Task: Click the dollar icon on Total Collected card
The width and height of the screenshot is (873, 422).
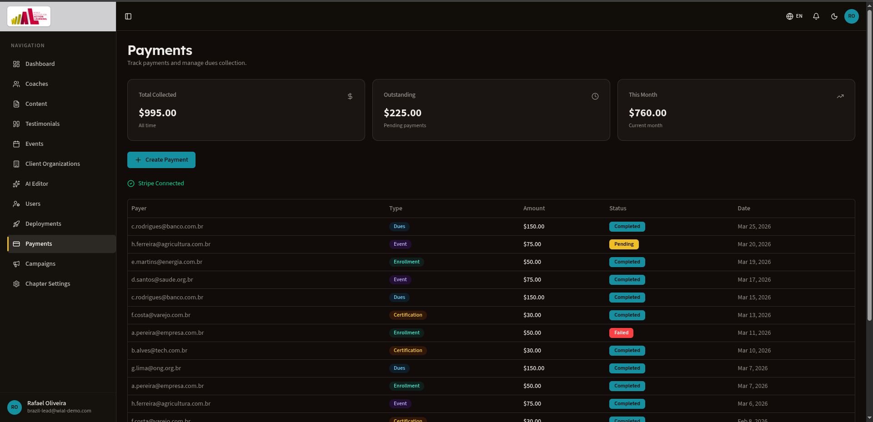Action: click(350, 96)
